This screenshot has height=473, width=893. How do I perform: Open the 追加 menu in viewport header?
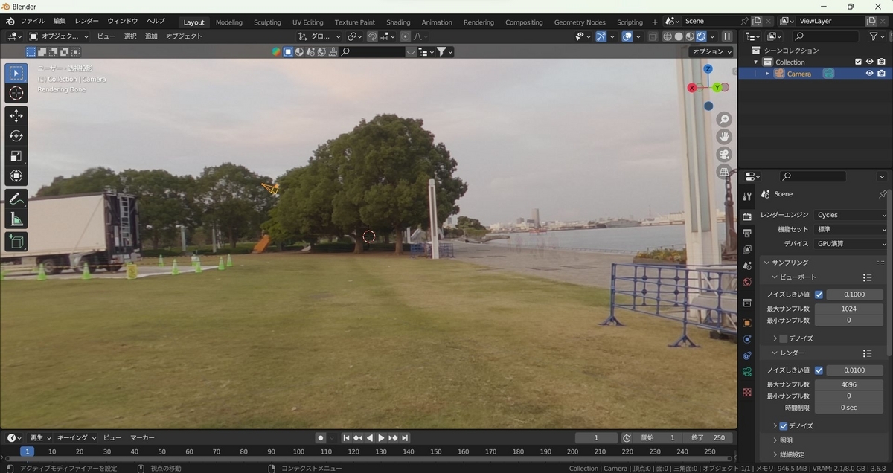click(x=151, y=36)
